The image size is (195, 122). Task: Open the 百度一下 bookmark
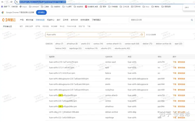(9, 7)
